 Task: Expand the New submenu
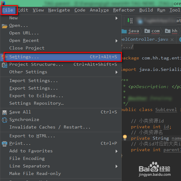point(61,18)
